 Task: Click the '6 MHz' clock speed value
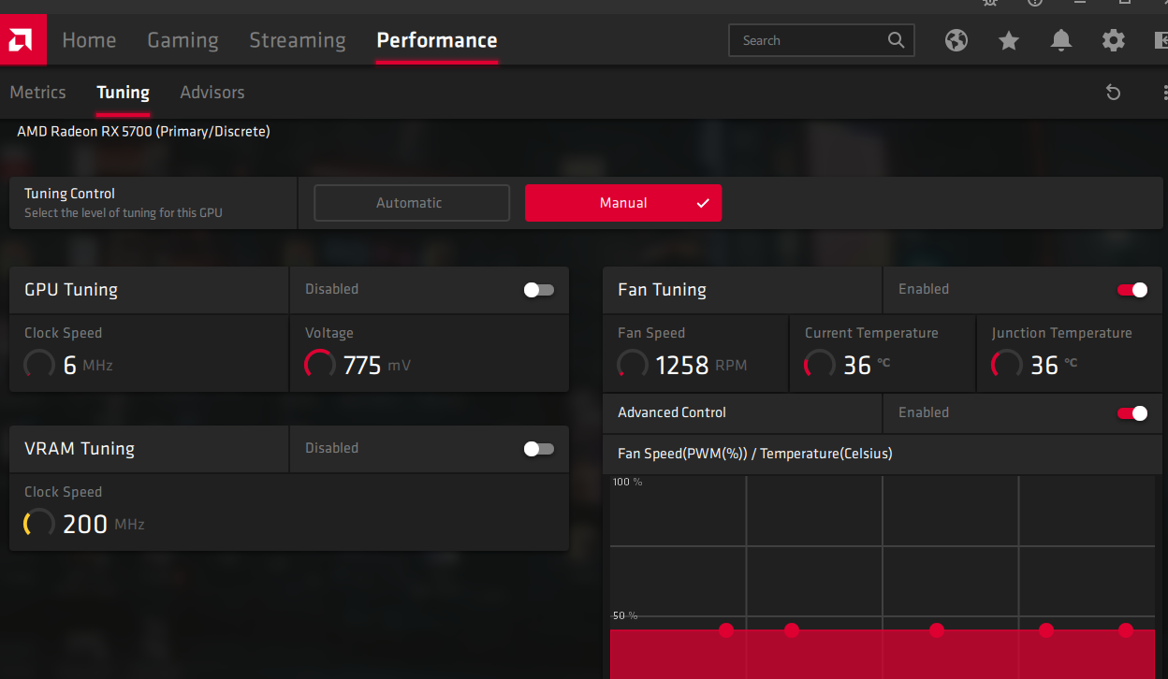88,366
